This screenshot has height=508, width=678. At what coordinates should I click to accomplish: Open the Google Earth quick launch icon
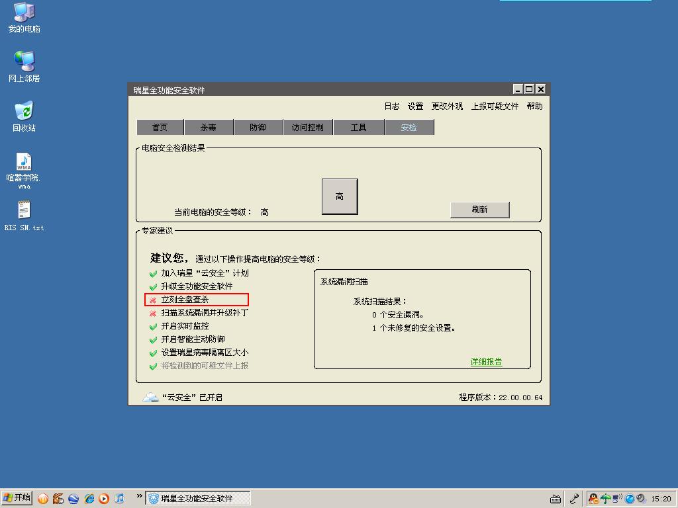[73, 499]
